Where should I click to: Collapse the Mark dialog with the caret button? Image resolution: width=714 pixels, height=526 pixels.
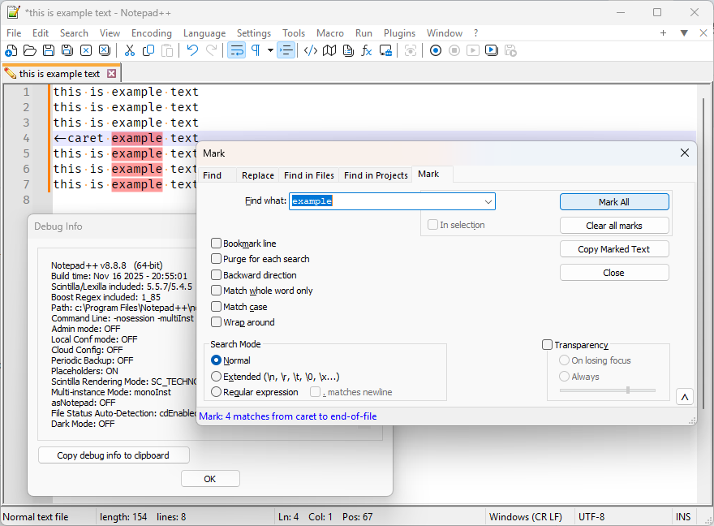tap(685, 397)
